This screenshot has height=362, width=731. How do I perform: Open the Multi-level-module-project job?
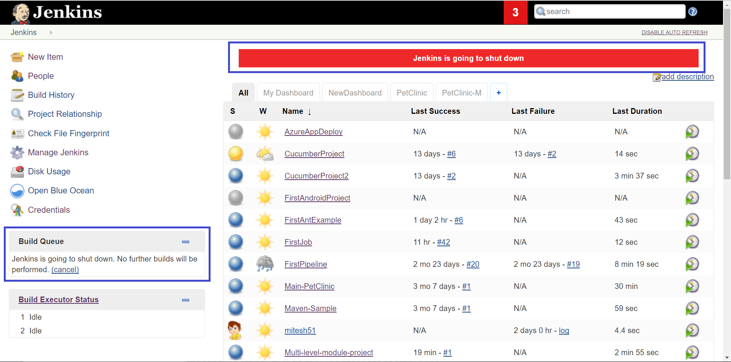point(329,352)
